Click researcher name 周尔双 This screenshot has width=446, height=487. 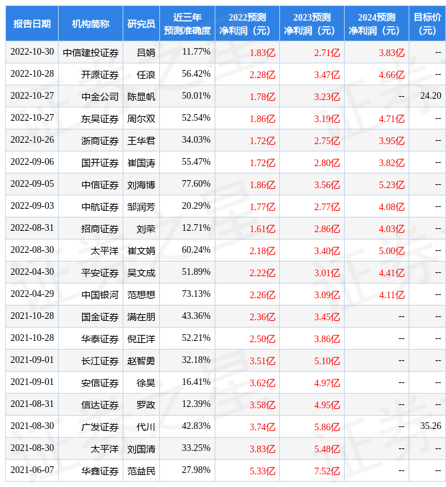click(x=141, y=119)
